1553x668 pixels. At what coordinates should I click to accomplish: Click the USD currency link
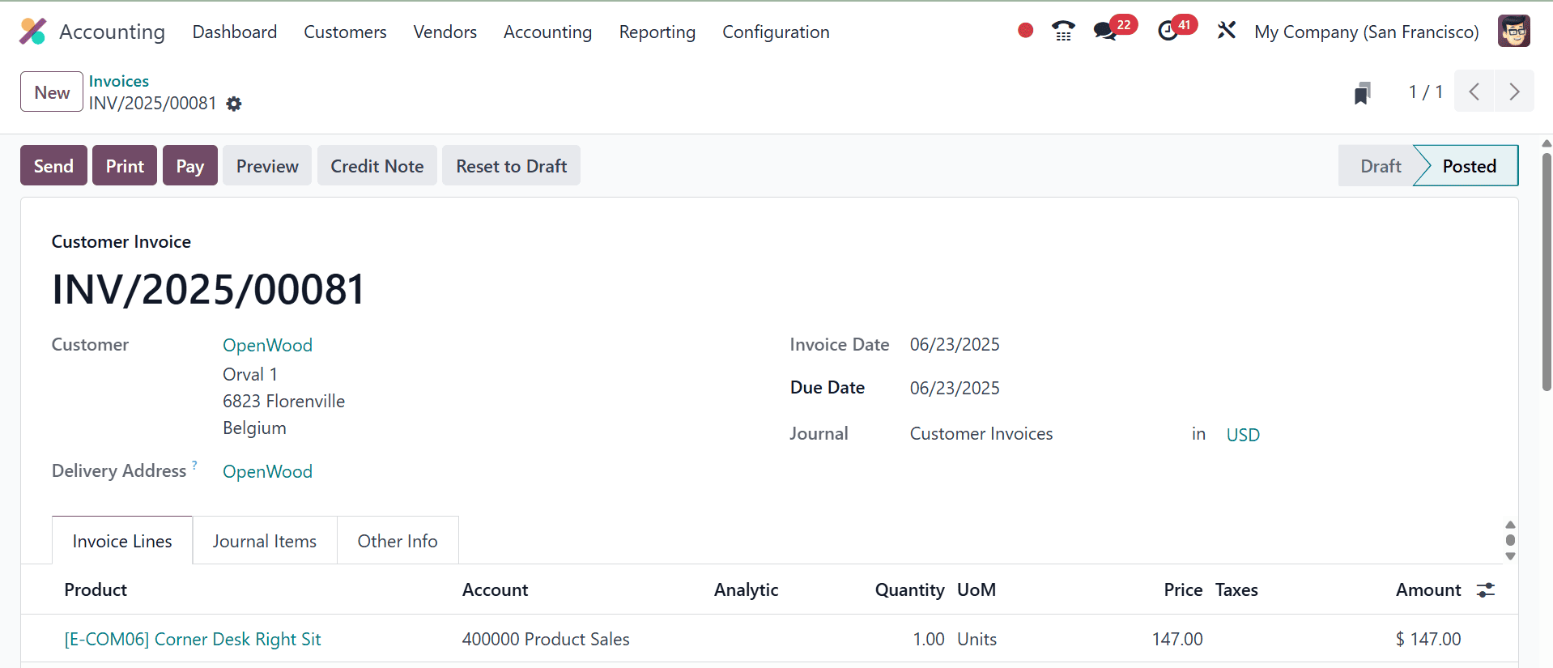1243,435
